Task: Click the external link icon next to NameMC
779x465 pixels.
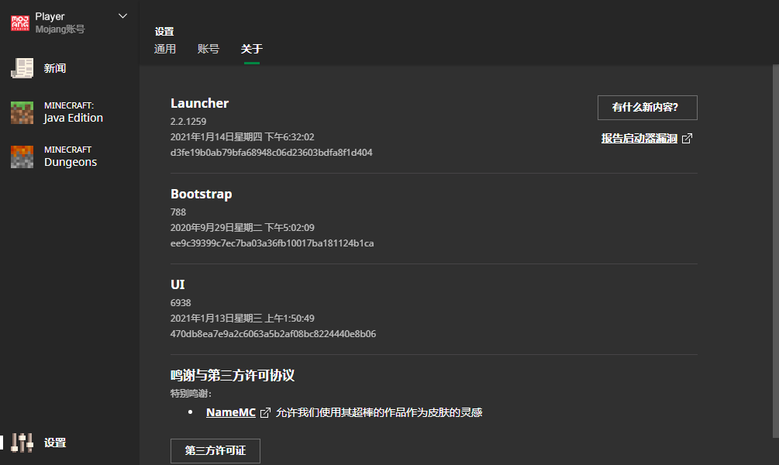Action: click(x=265, y=413)
